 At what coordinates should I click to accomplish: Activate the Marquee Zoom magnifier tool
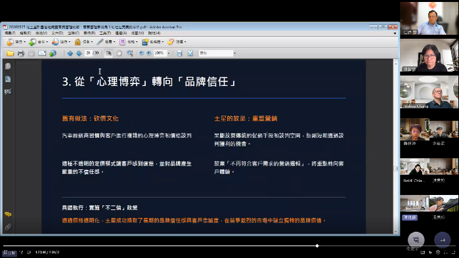tap(129, 53)
